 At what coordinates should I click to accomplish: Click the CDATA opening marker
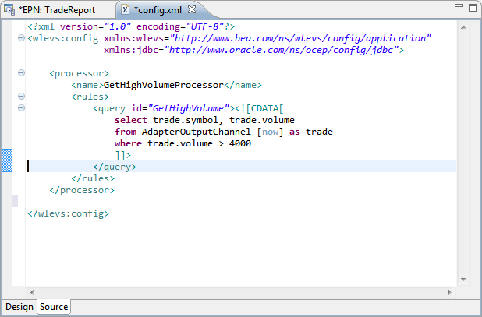[x=259, y=108]
